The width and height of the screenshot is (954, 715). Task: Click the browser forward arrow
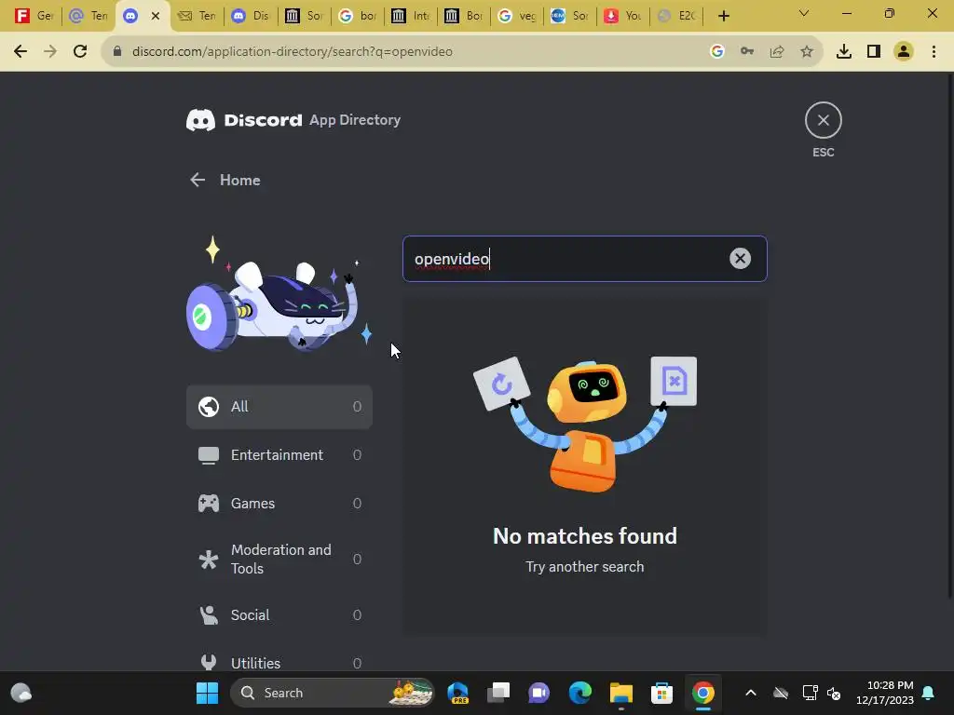pyautogui.click(x=50, y=52)
